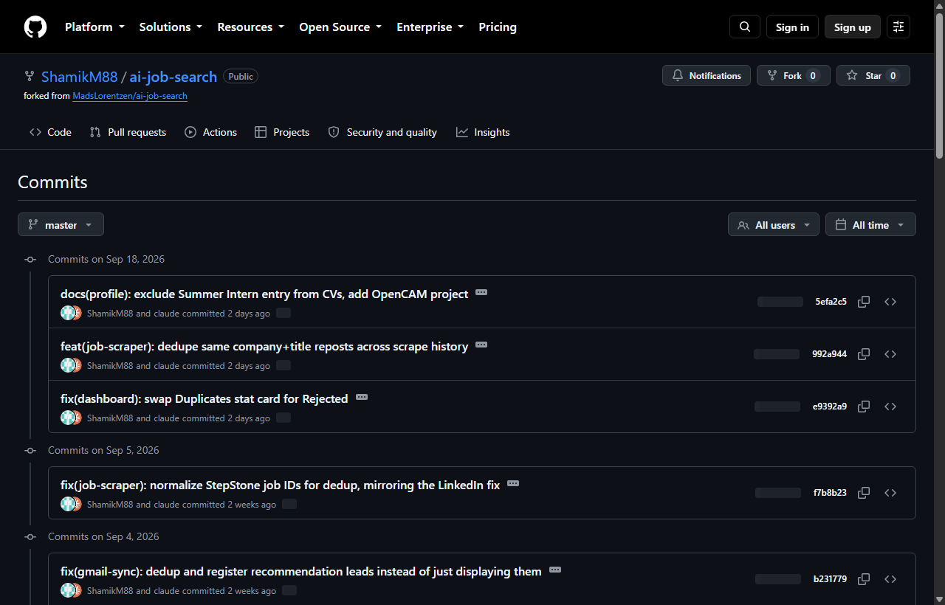Copy full SHA for commit e9392a9
Image resolution: width=945 pixels, height=605 pixels.
pyautogui.click(x=864, y=407)
